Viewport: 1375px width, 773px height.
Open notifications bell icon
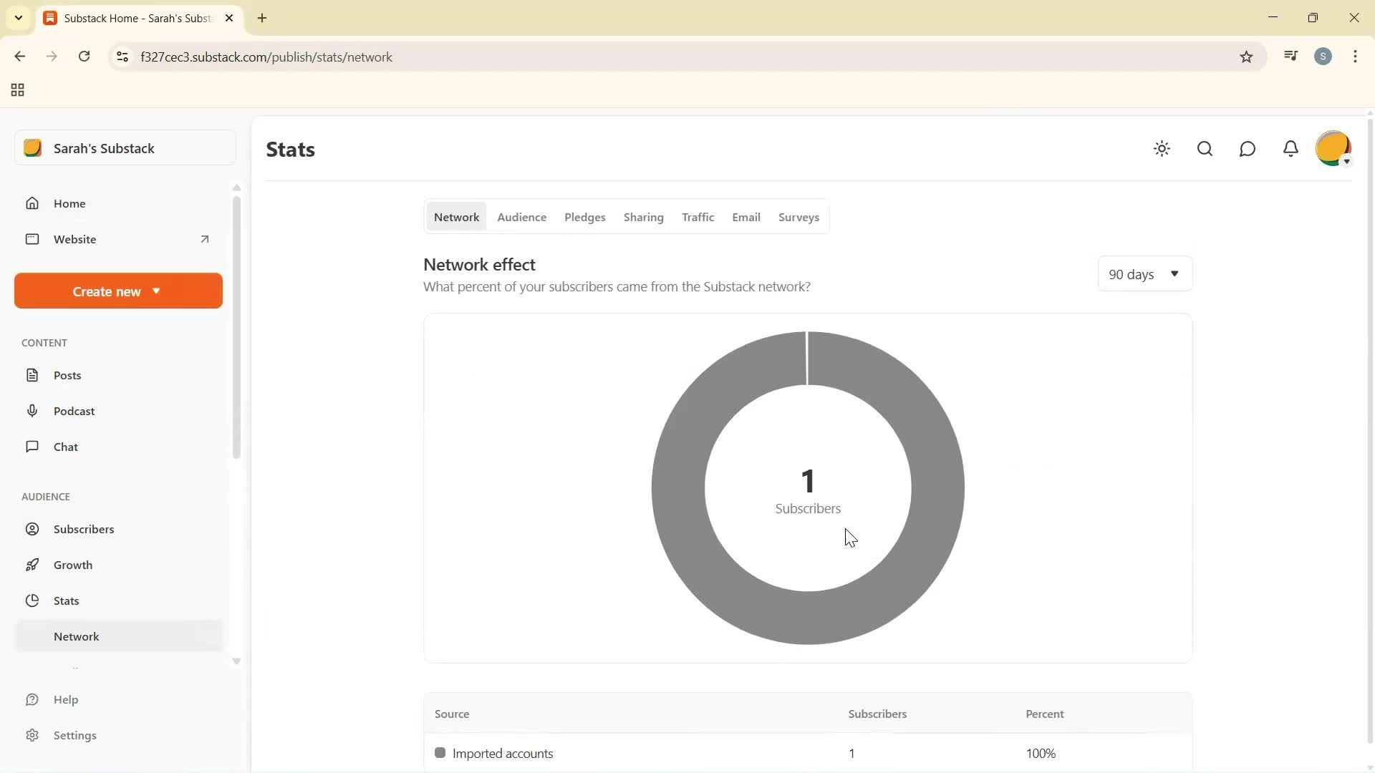coord(1290,149)
